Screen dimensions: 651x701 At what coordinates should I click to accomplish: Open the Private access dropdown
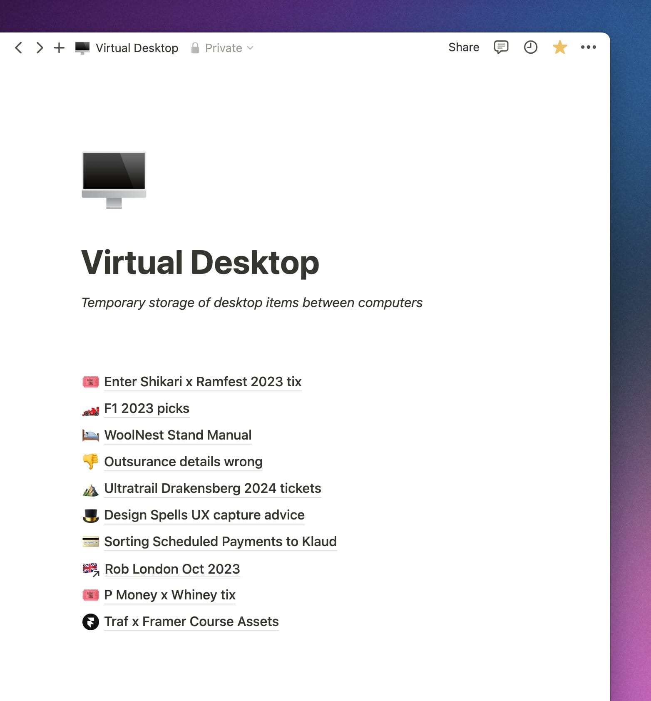pos(229,48)
